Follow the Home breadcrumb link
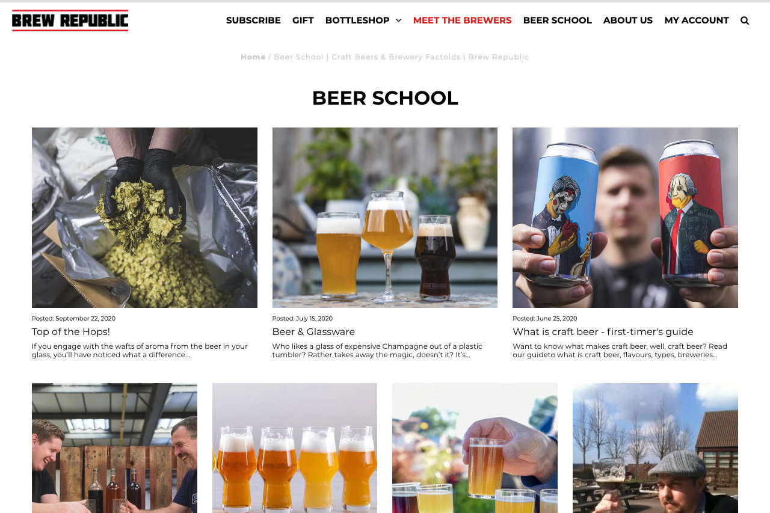Image resolution: width=770 pixels, height=513 pixels. [253, 57]
